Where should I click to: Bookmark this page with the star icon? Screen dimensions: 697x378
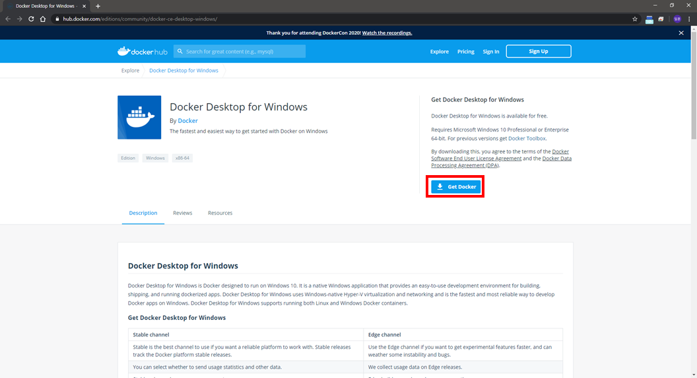click(x=635, y=19)
